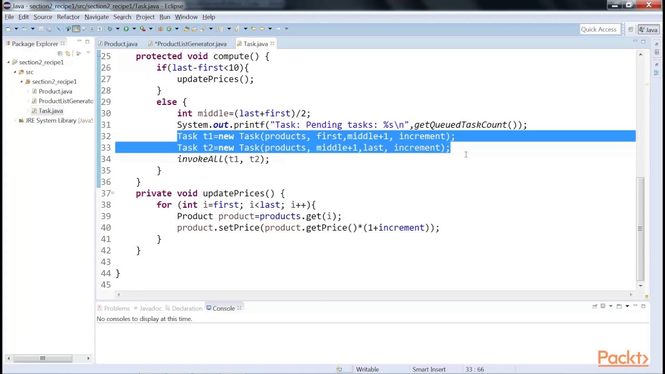Close the Console view tab

(x=239, y=308)
